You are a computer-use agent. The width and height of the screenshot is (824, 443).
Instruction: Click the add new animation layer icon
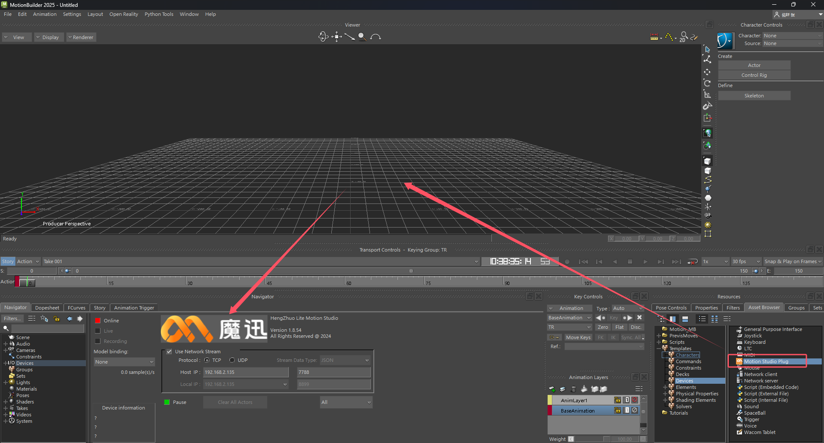[552, 389]
